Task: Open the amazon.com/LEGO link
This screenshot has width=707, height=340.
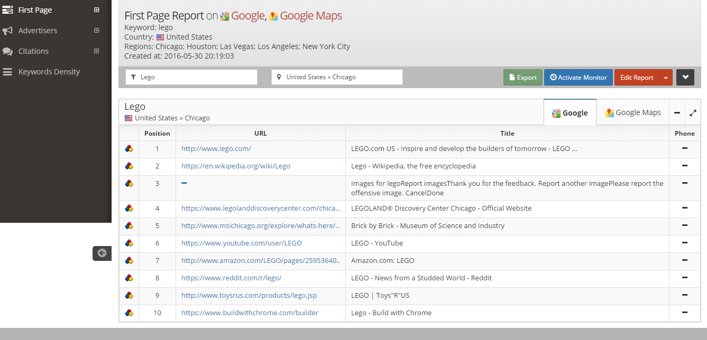Action: 261,260
